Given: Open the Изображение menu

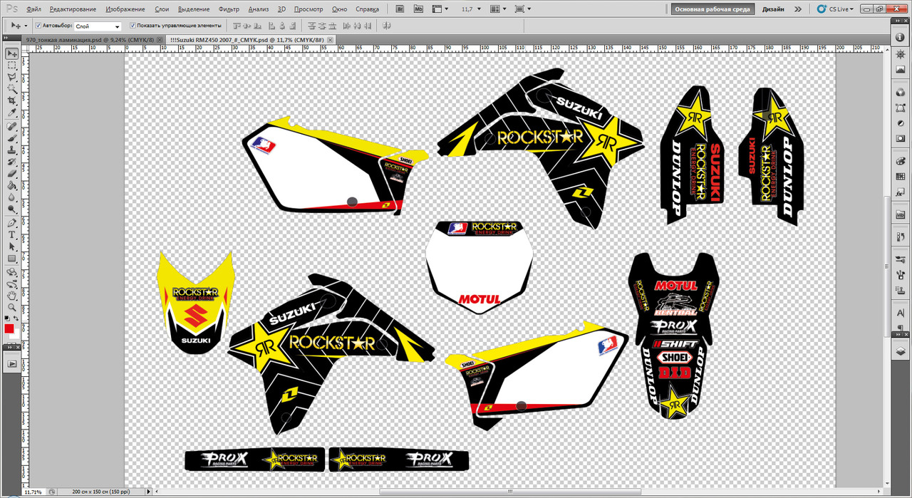Looking at the screenshot, I should pyautogui.click(x=125, y=9).
